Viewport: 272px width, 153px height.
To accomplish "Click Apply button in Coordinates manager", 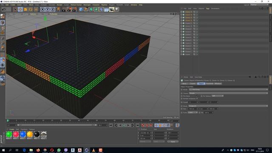I will coord(173,142).
